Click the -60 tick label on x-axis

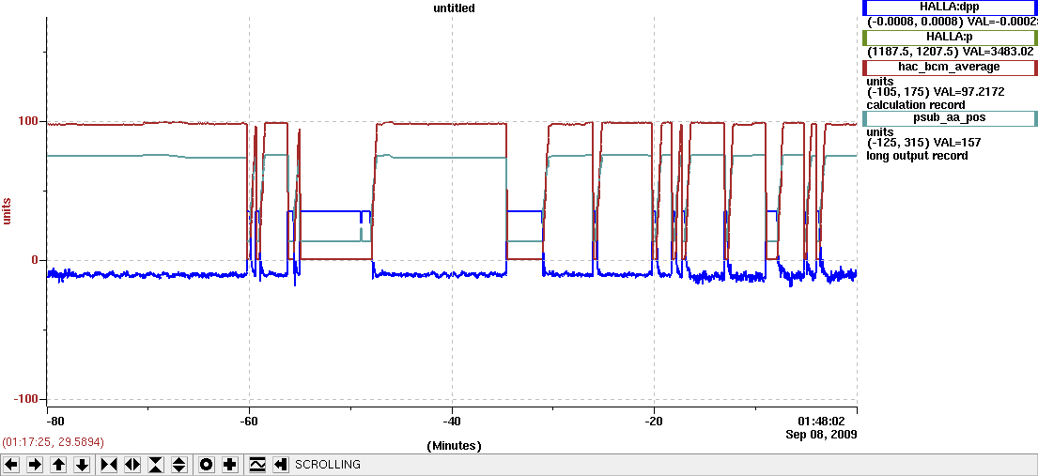pyautogui.click(x=248, y=422)
